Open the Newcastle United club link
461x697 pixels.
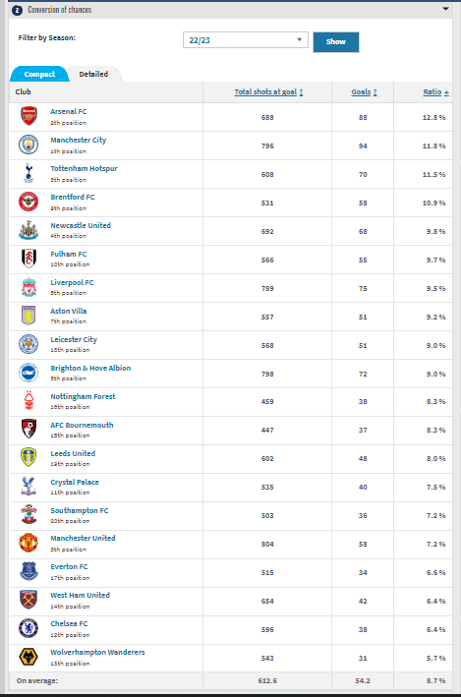[x=81, y=225]
